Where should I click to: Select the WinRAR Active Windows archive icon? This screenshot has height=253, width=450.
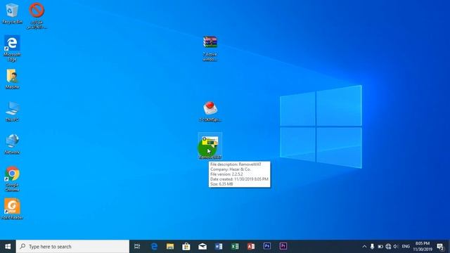coord(210,48)
